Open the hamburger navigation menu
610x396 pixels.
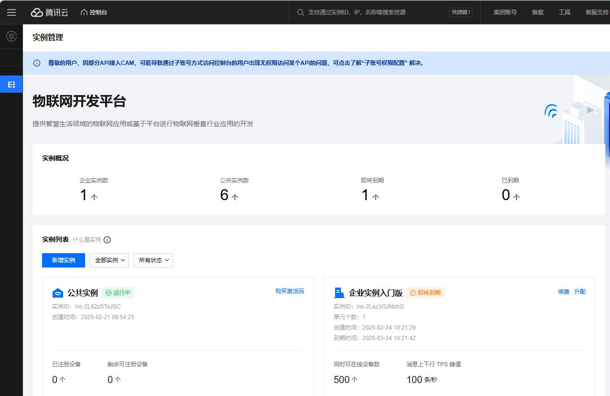click(x=11, y=12)
